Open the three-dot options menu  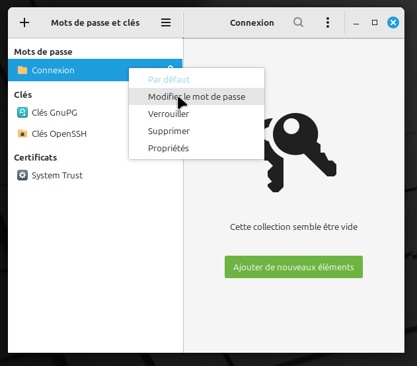328,22
